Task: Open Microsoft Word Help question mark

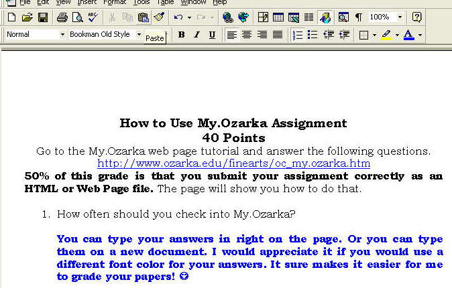Action: [x=417, y=17]
